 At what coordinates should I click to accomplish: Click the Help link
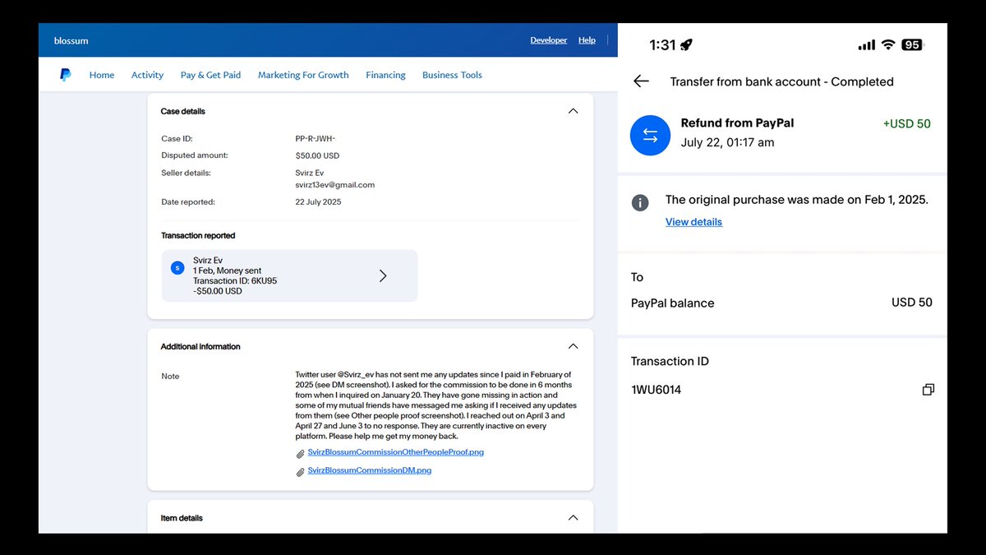coord(587,40)
